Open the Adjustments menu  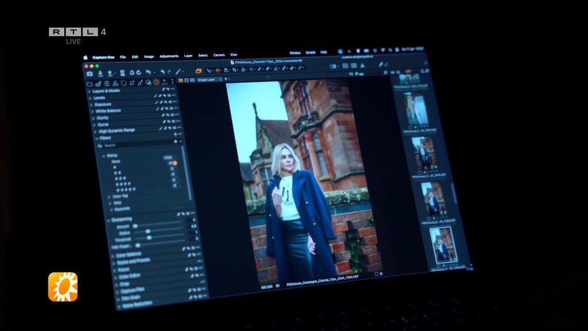click(169, 56)
